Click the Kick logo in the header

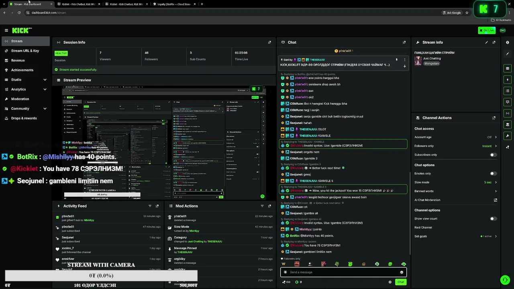[x=21, y=30]
